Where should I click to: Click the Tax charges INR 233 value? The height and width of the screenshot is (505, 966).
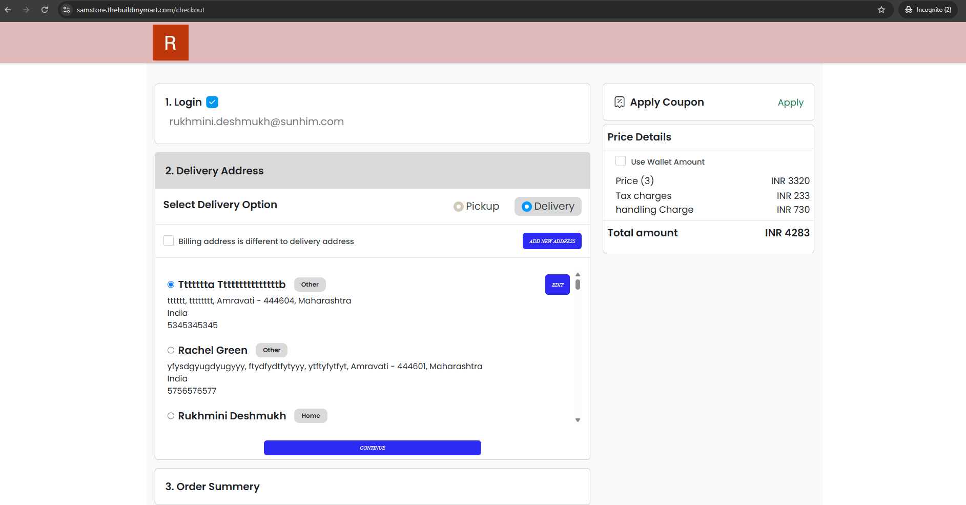click(793, 196)
